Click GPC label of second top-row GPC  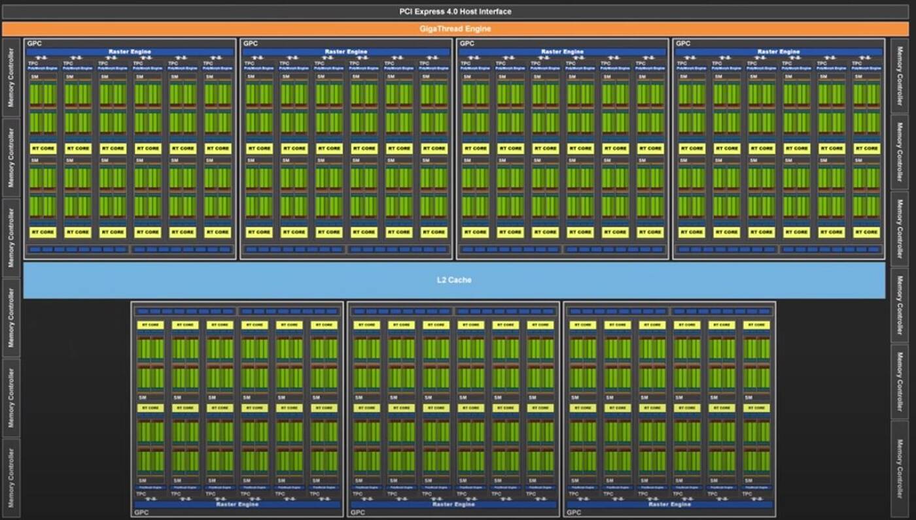click(250, 44)
